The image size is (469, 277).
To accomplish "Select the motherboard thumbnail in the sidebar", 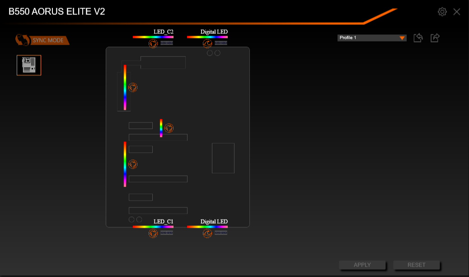I will [x=29, y=65].
